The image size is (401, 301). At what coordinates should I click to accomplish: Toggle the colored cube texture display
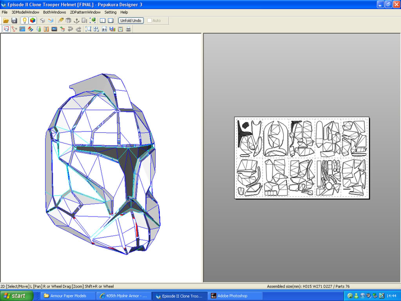33,20
